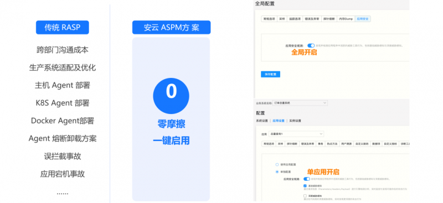The width and height of the screenshot is (443, 203).
Task: Click the 应用宕机事故 text
Action: pos(63,174)
